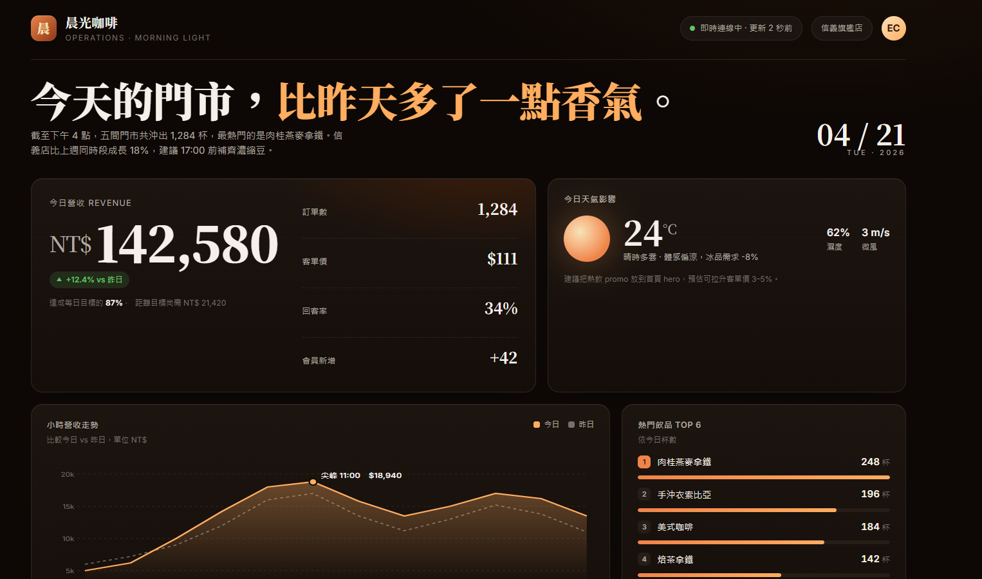Click rank badge 1 beside 肉桂燕麥拿鐵

(644, 461)
